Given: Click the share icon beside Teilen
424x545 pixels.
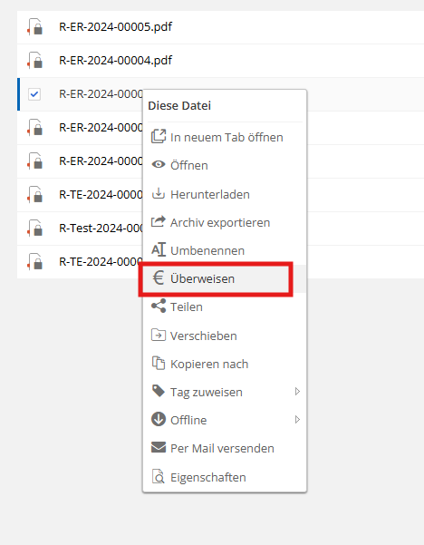Looking at the screenshot, I should point(159,306).
